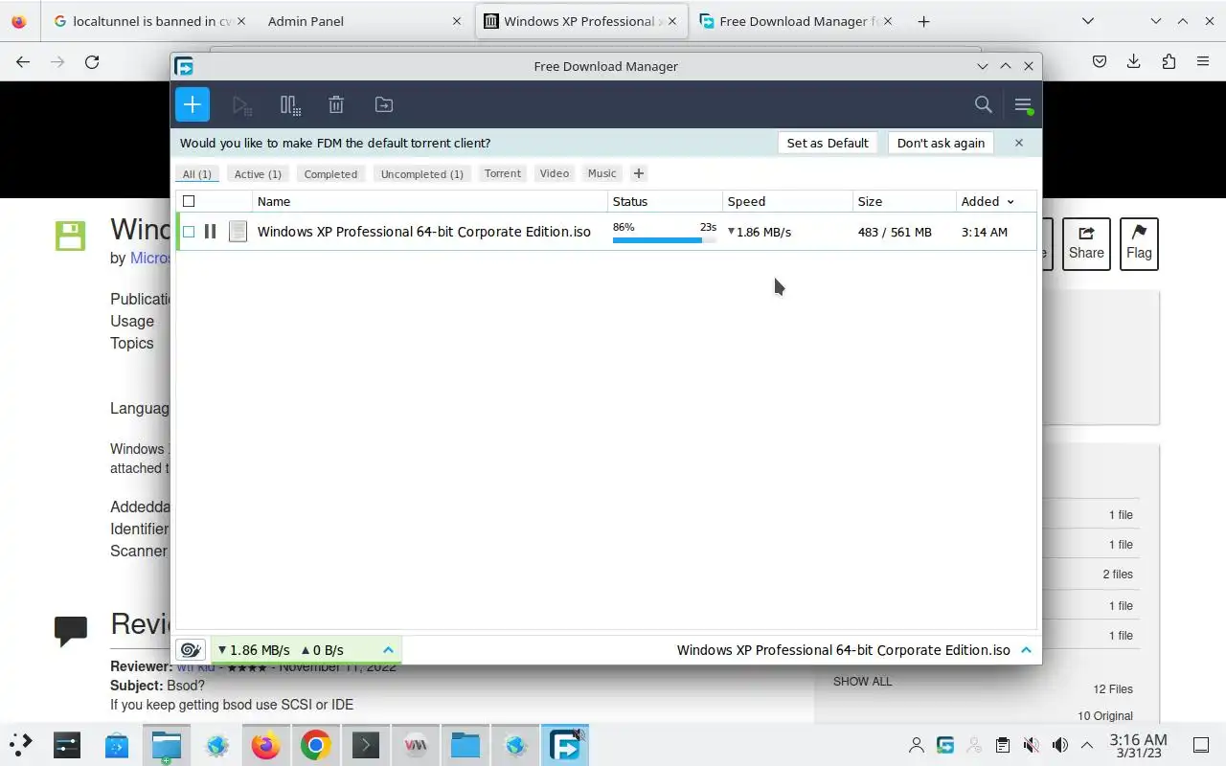
Task: Open the FDM hamburger main menu
Action: [1023, 104]
